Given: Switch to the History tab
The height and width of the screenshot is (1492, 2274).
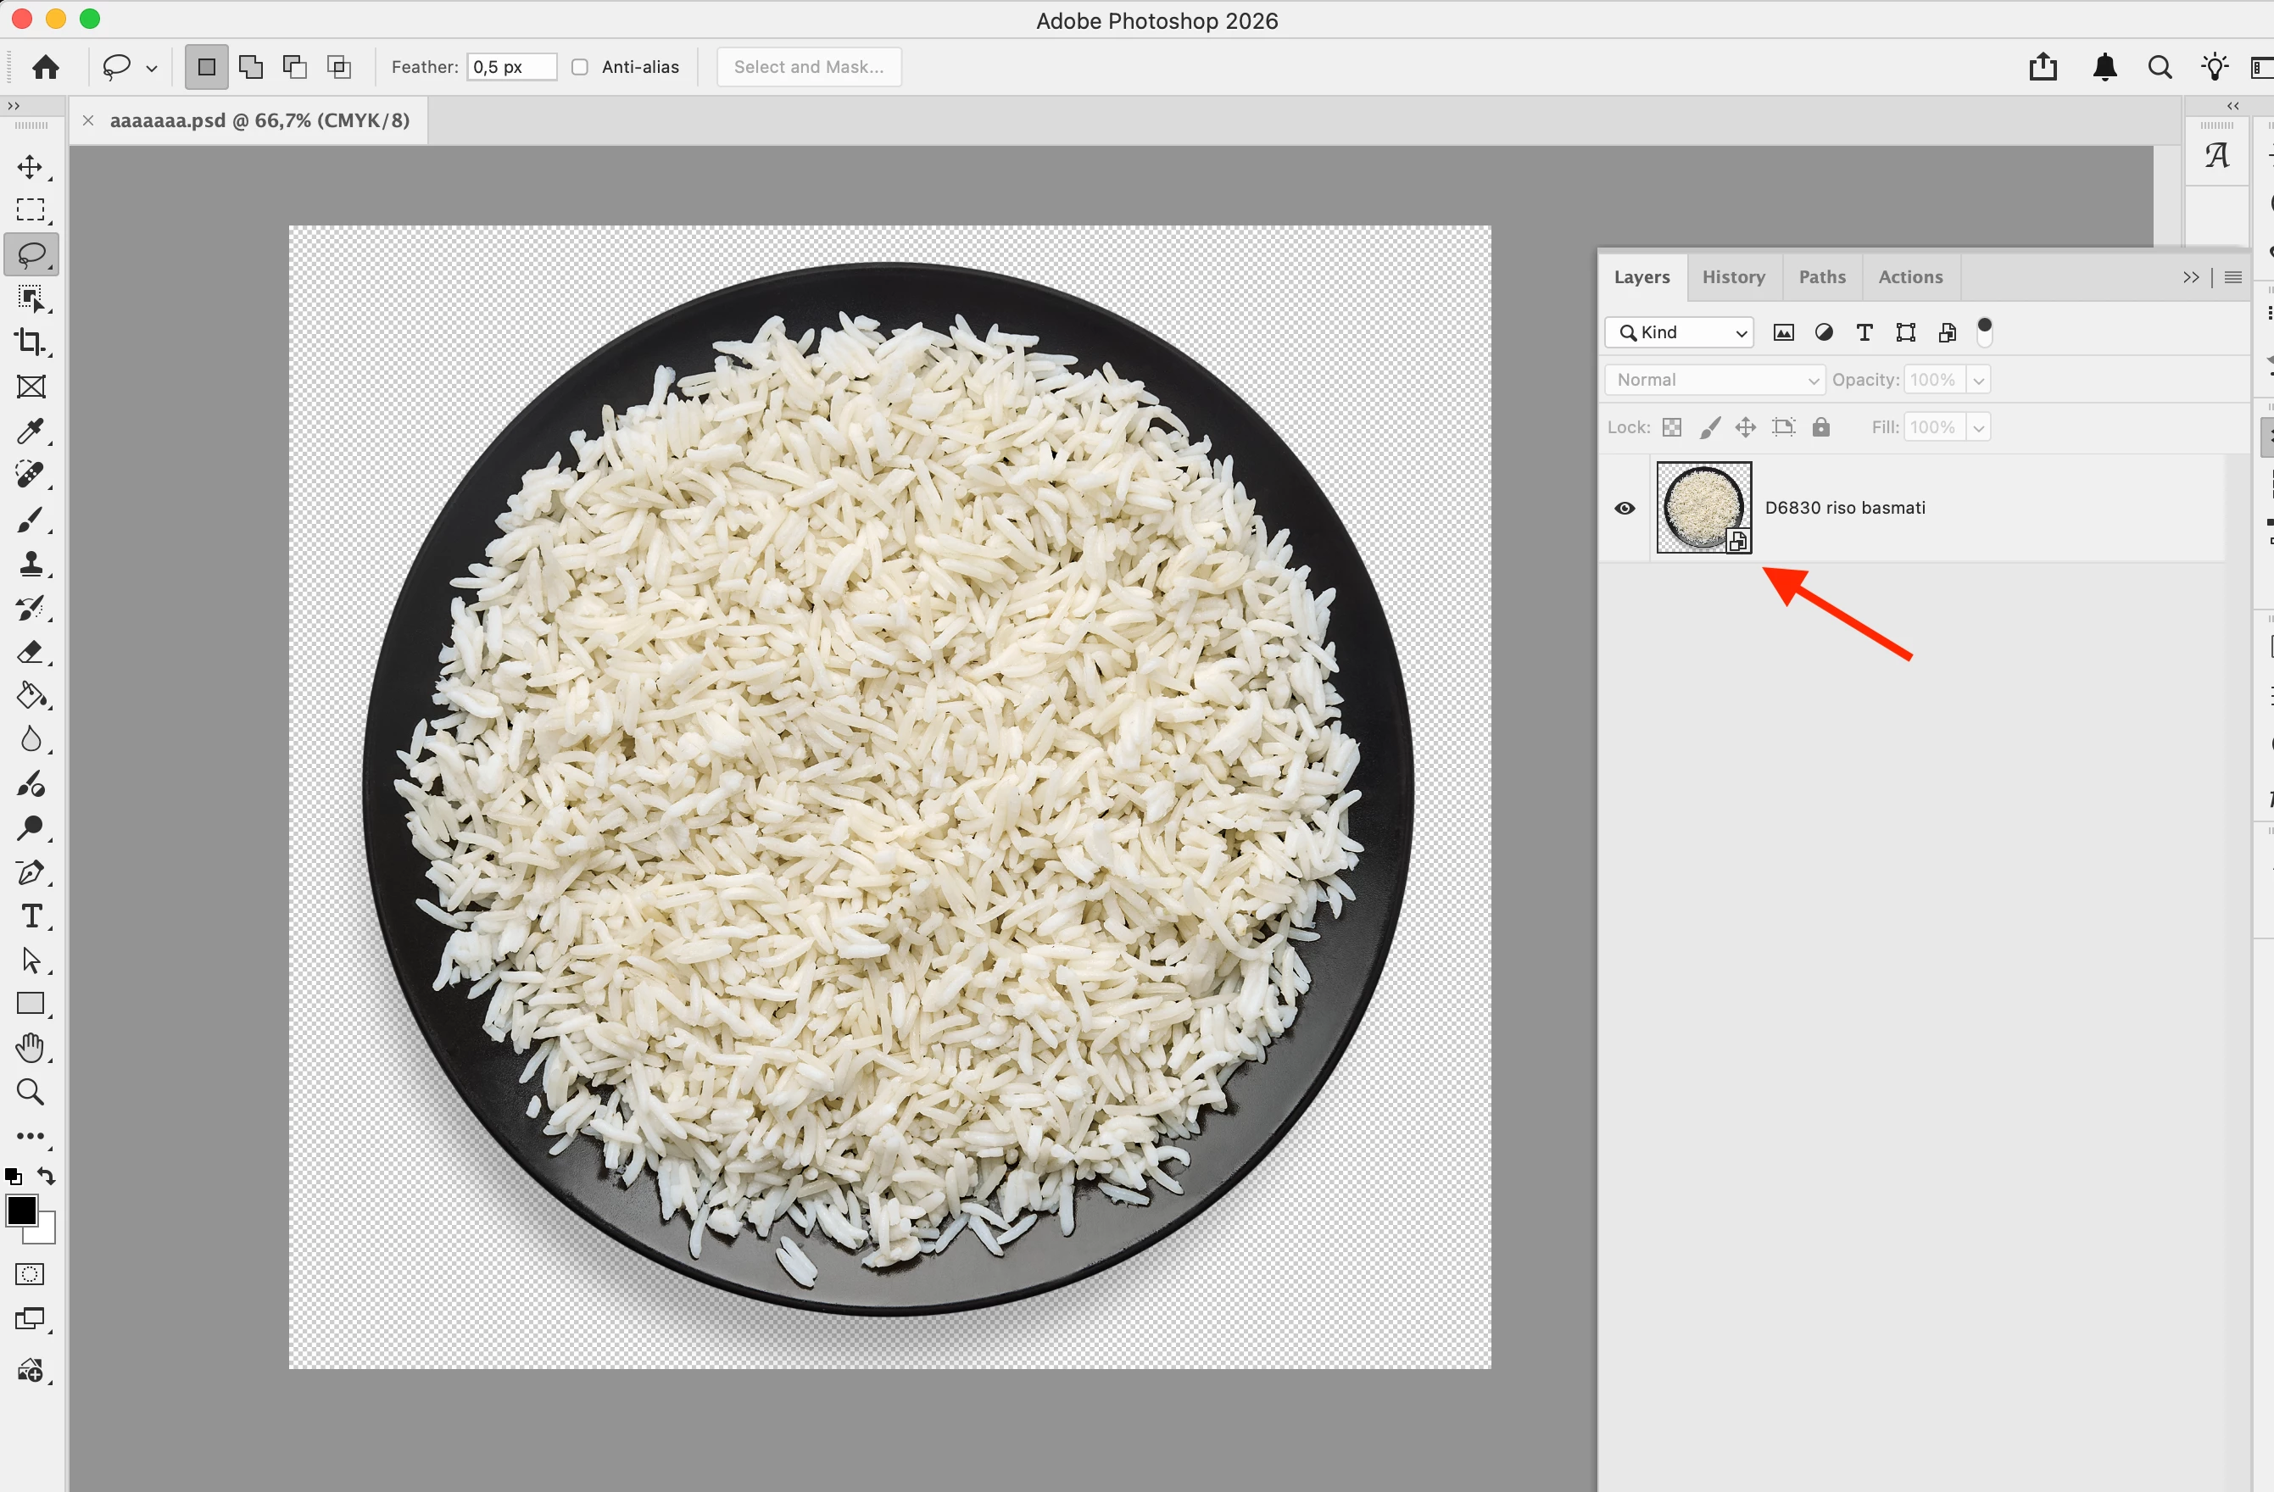Looking at the screenshot, I should [x=1733, y=277].
